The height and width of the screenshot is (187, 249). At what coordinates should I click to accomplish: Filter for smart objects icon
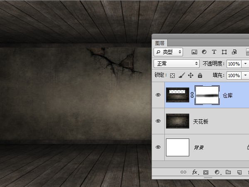coord(234,52)
